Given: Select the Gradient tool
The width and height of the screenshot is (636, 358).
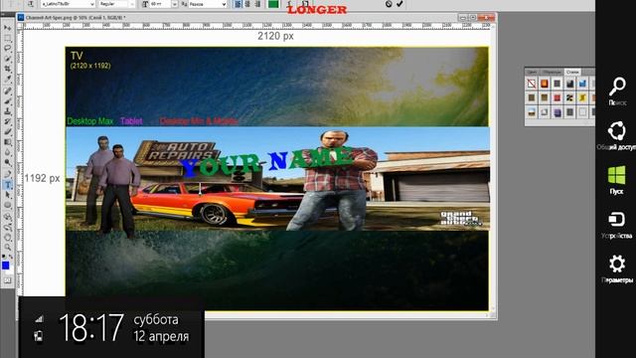Looking at the screenshot, I should tap(8, 142).
